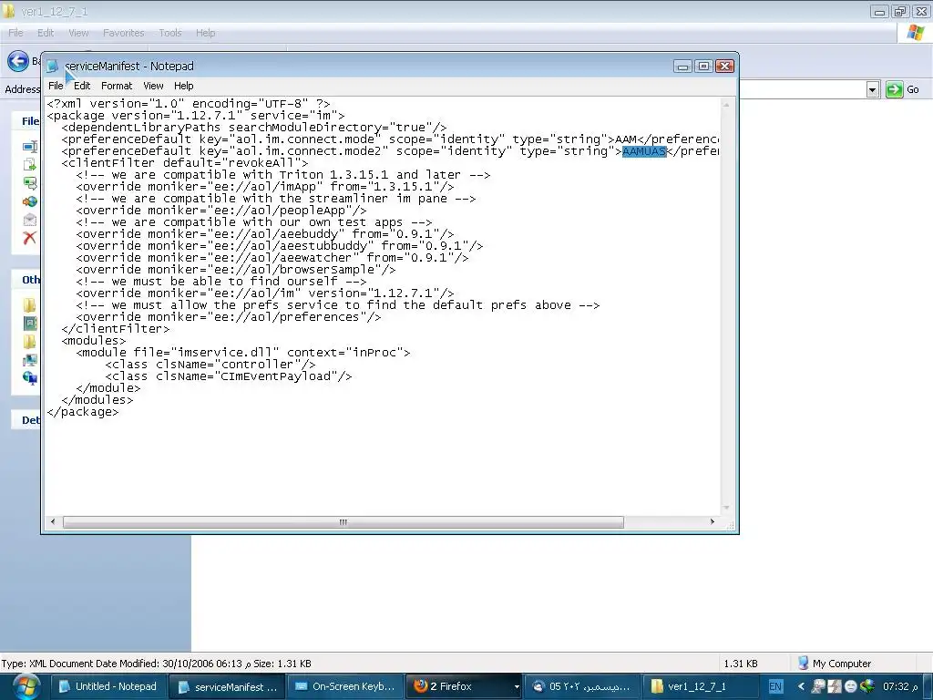Click the serviceManifest taskbar button

227,686
